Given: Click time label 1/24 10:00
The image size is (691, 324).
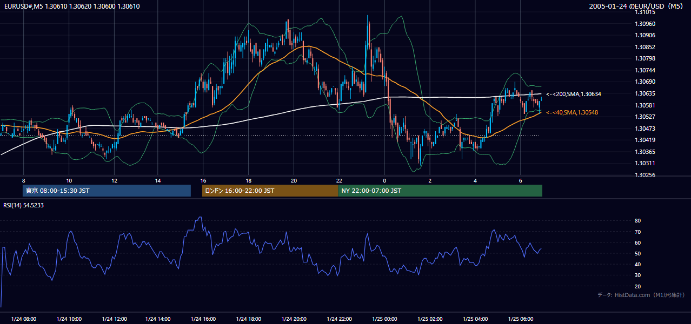Looking at the screenshot, I should [69, 319].
